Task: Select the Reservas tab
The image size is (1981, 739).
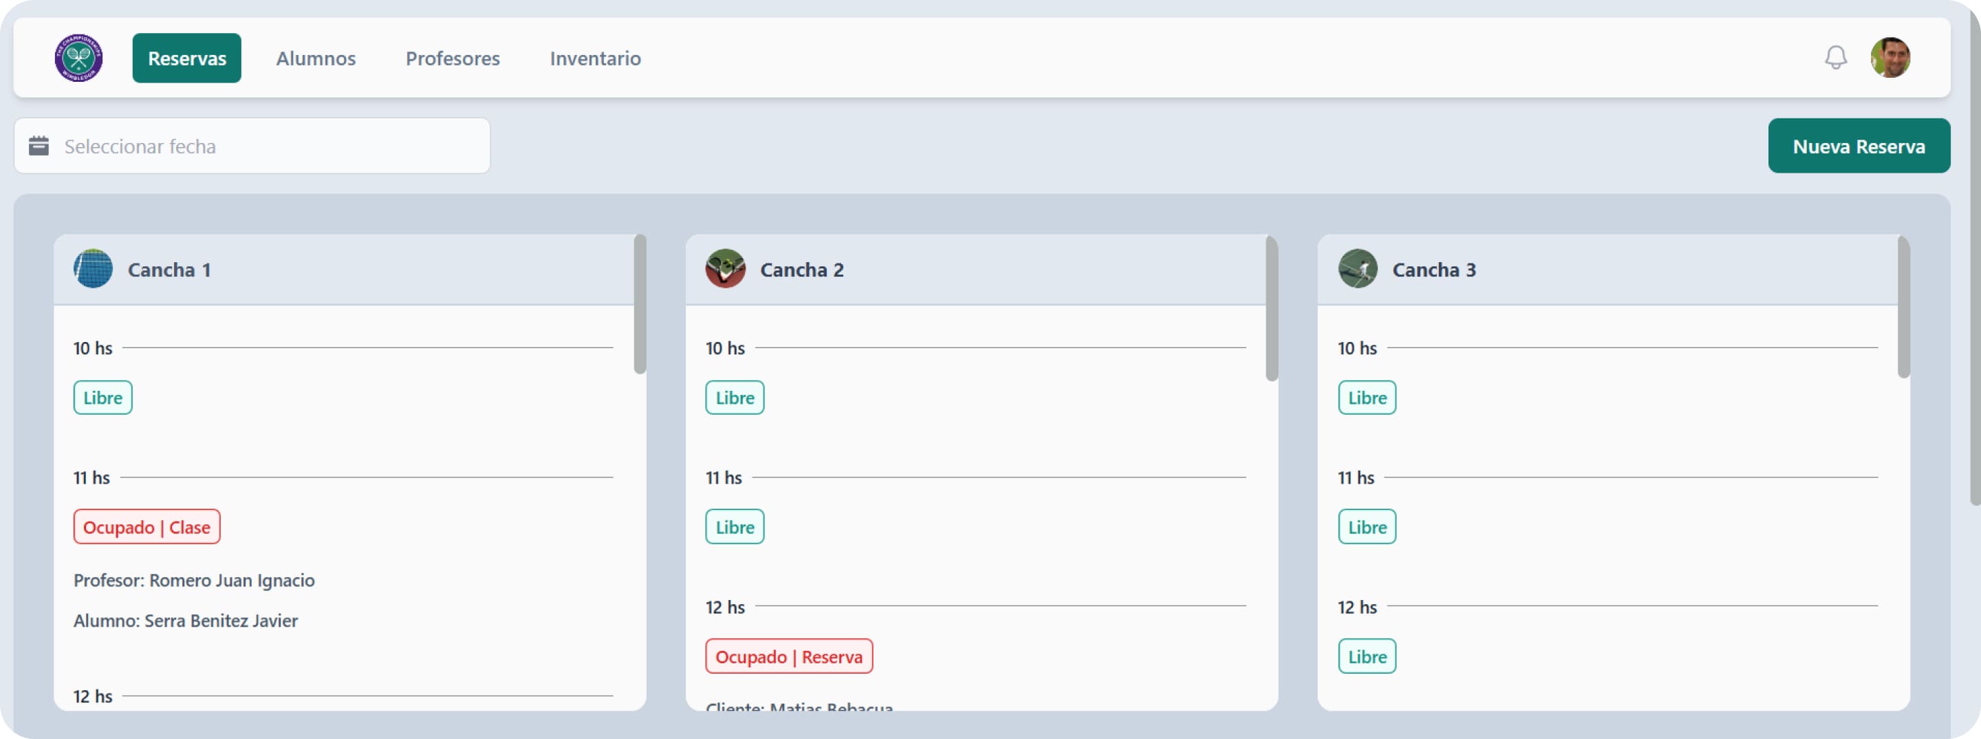Action: point(187,58)
